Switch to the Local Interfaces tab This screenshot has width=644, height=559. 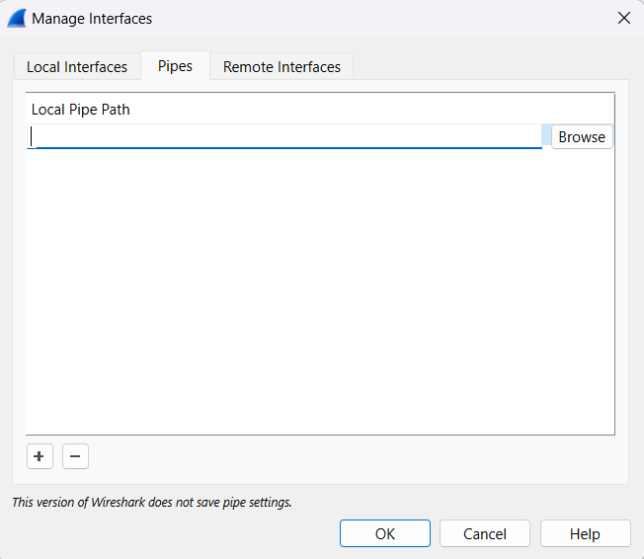pos(77,67)
